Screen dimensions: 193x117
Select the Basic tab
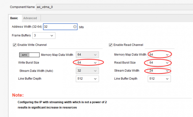click(14, 18)
